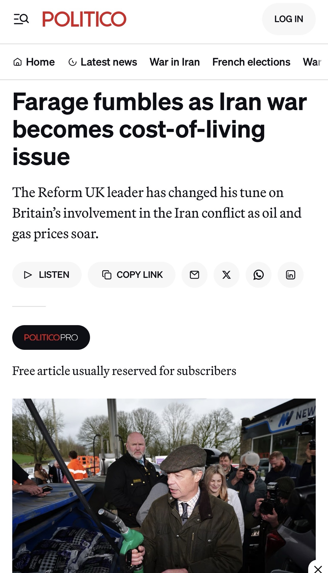This screenshot has height=573, width=328.
Task: Share the article via email icon
Action: (x=194, y=274)
